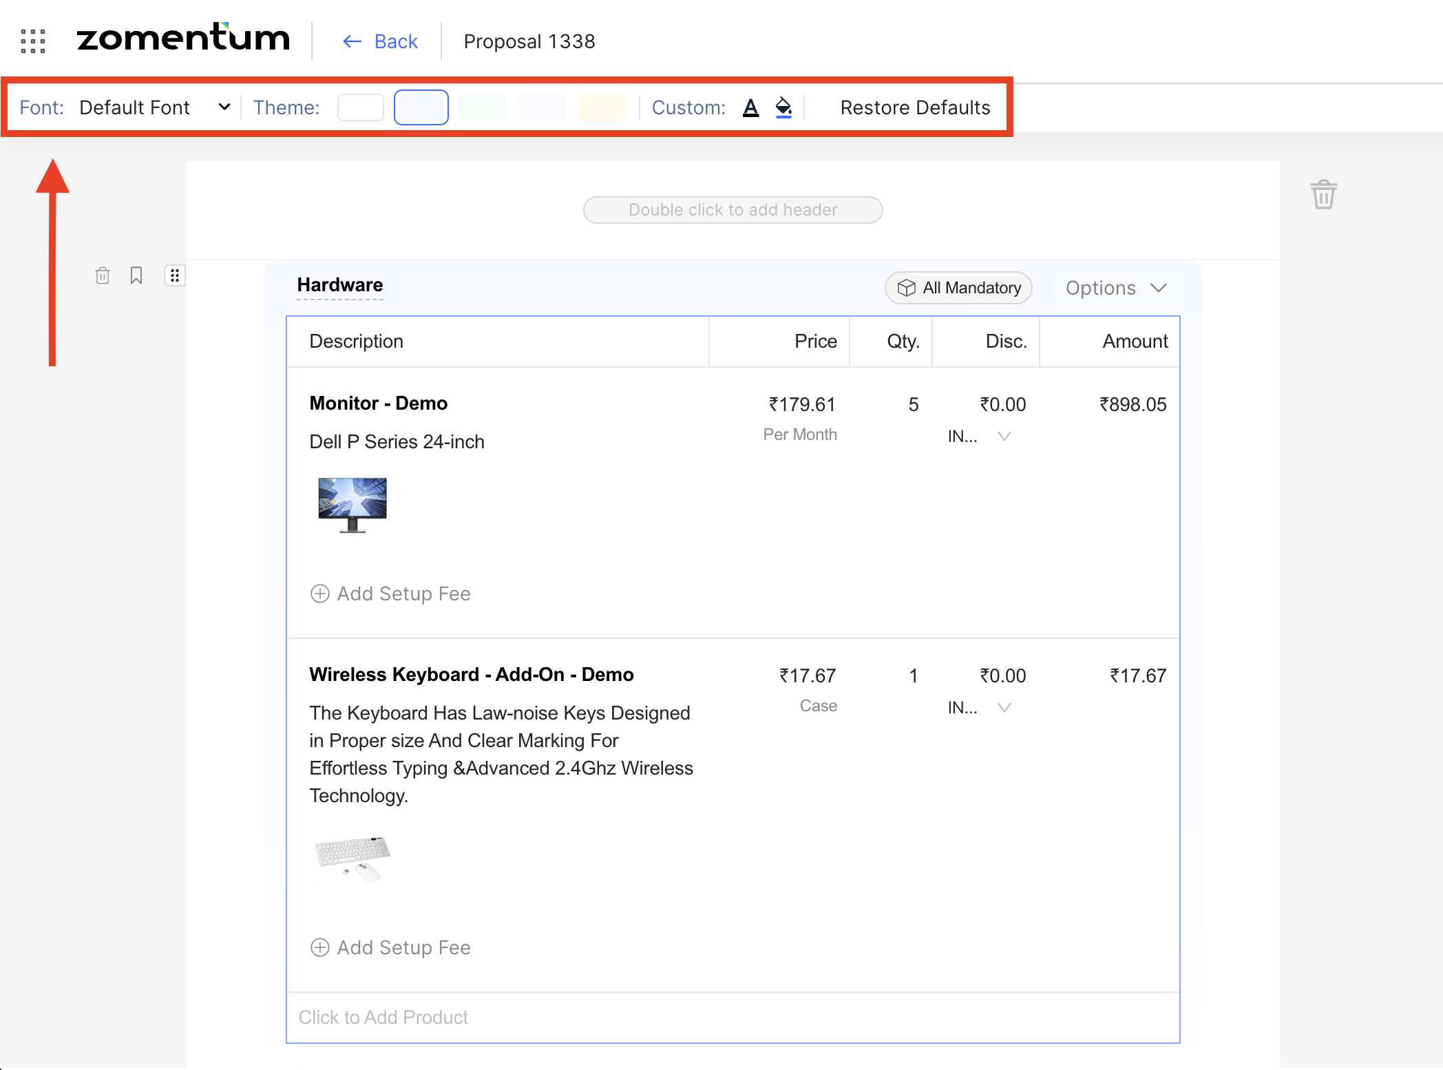The image size is (1443, 1070).
Task: Delete the Hardware block using the left trash icon
Action: point(103,276)
